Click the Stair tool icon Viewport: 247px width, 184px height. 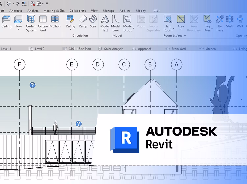pos(93,19)
